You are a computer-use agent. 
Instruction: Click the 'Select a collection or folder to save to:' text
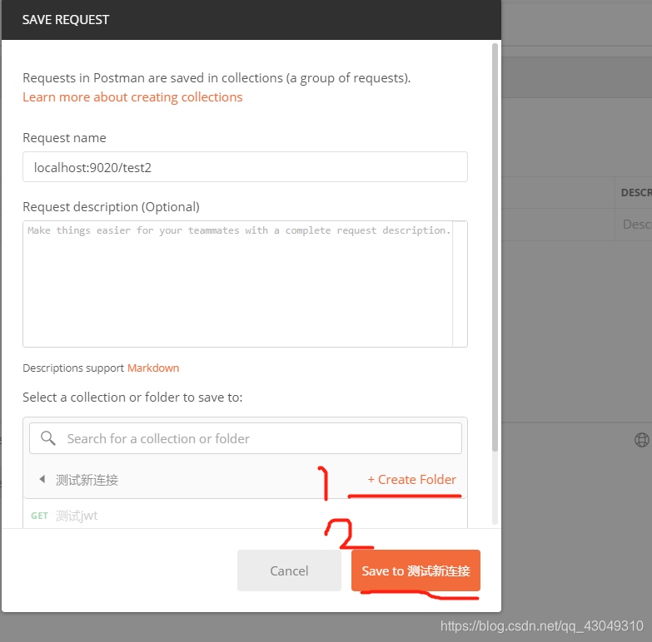click(x=132, y=398)
